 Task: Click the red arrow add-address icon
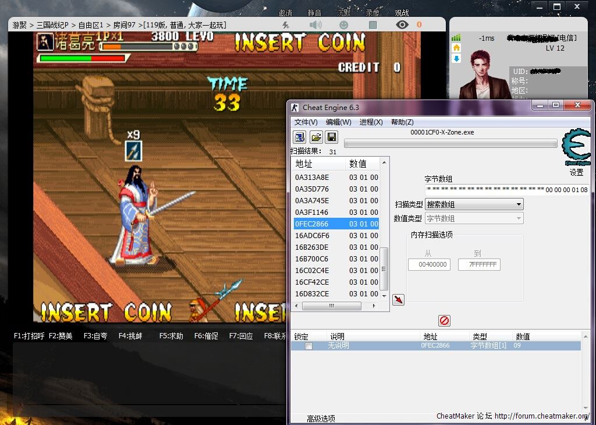(x=399, y=299)
